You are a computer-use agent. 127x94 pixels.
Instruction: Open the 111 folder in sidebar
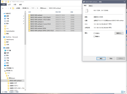pos(7,29)
